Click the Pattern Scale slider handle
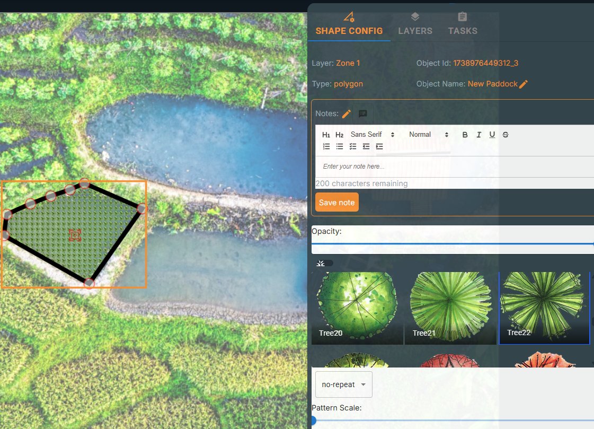This screenshot has height=429, width=594. pyautogui.click(x=313, y=421)
